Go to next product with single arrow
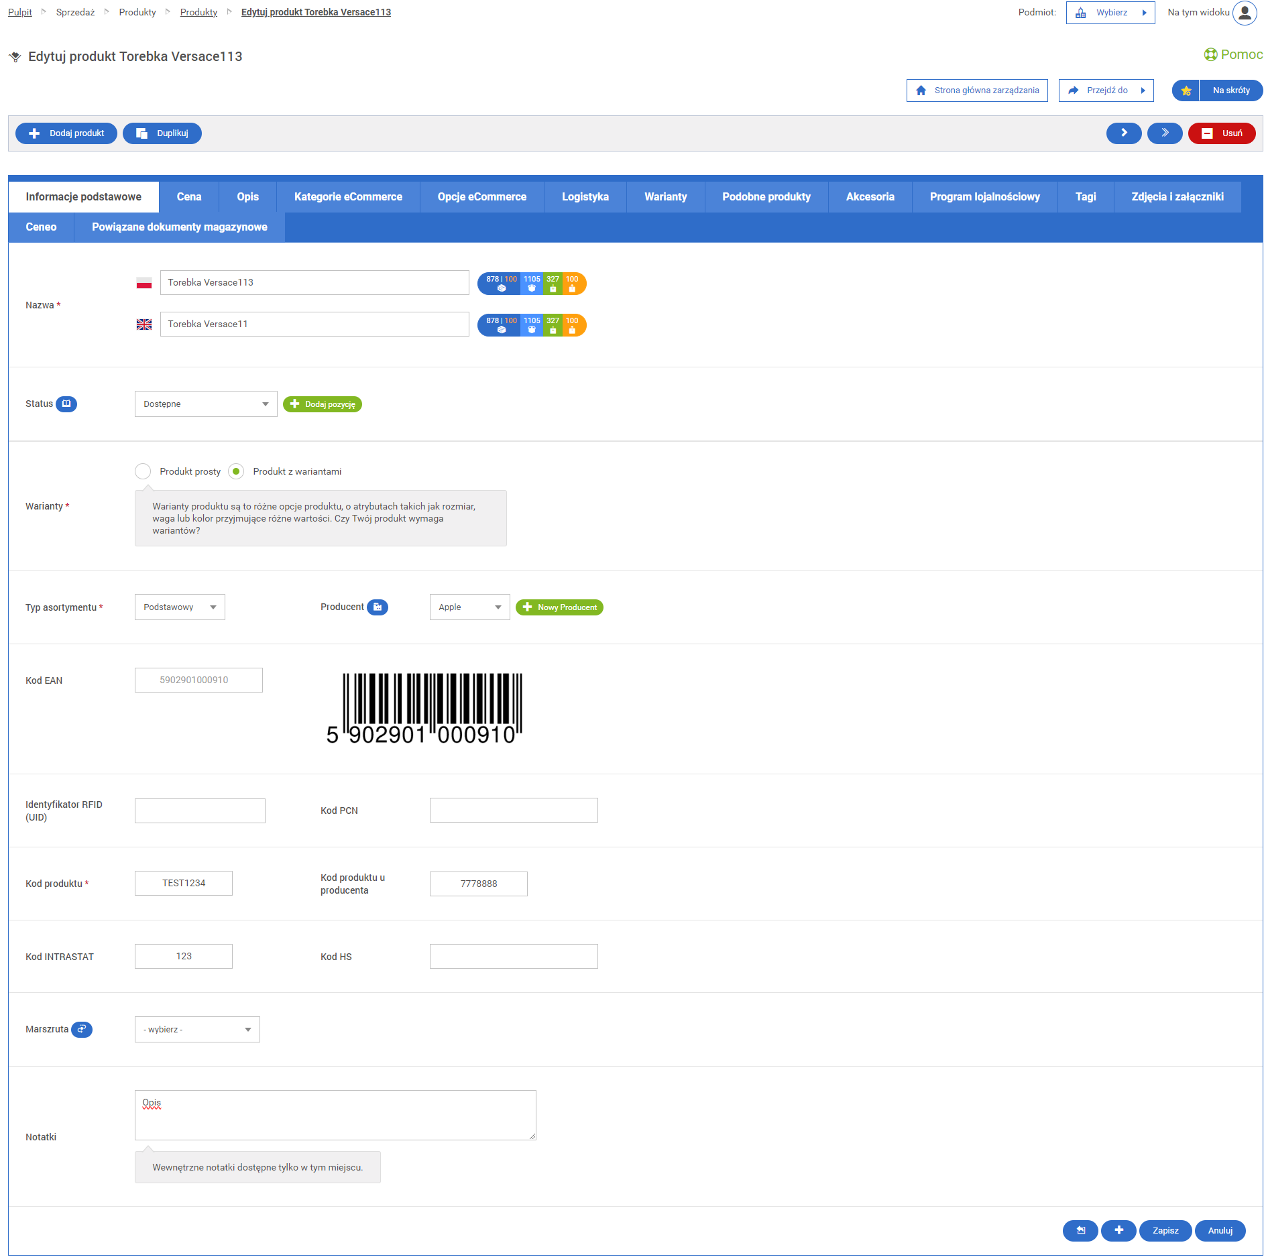 (1123, 133)
